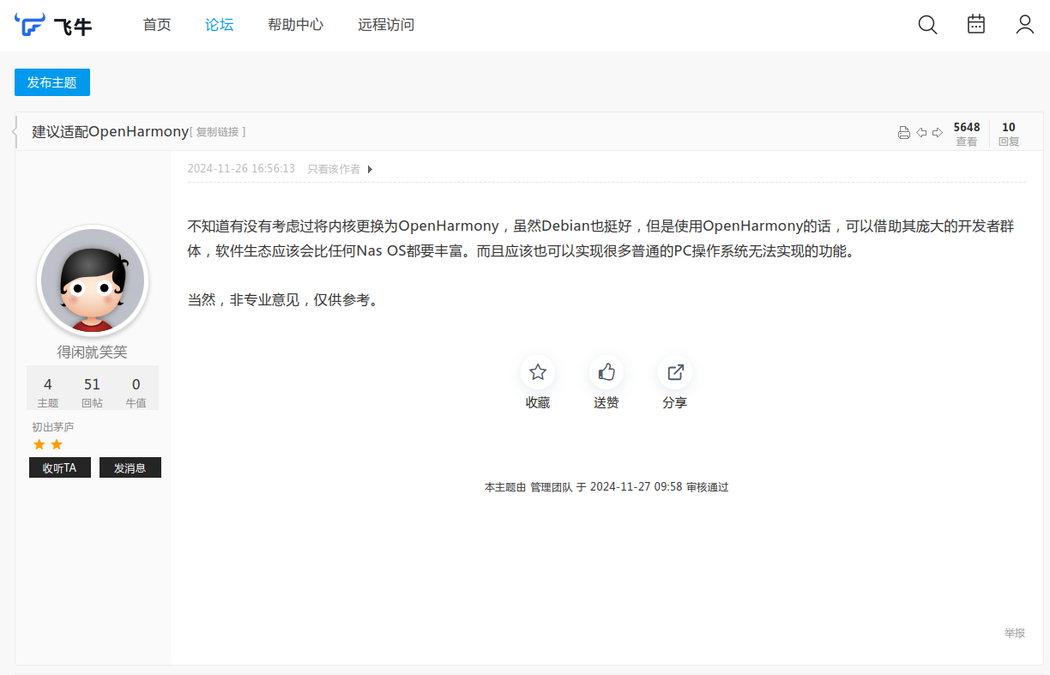The width and height of the screenshot is (1050, 675).
Task: Click the 回帖 count 51
Action: coord(92,384)
